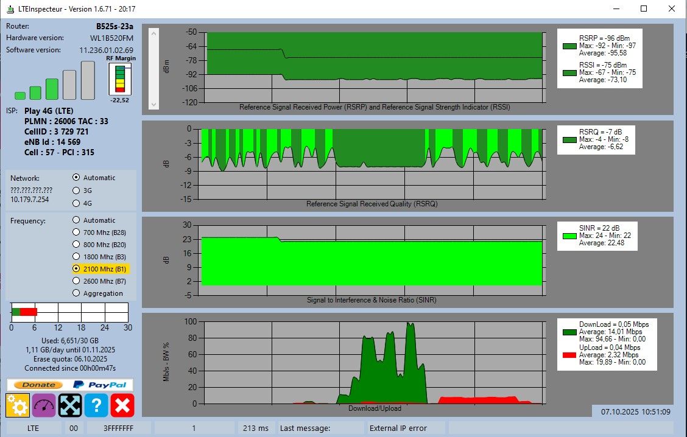
Task: Click software version 11.236.01.02.69
Action: point(107,51)
